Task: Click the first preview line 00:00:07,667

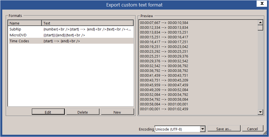Action: point(164,23)
